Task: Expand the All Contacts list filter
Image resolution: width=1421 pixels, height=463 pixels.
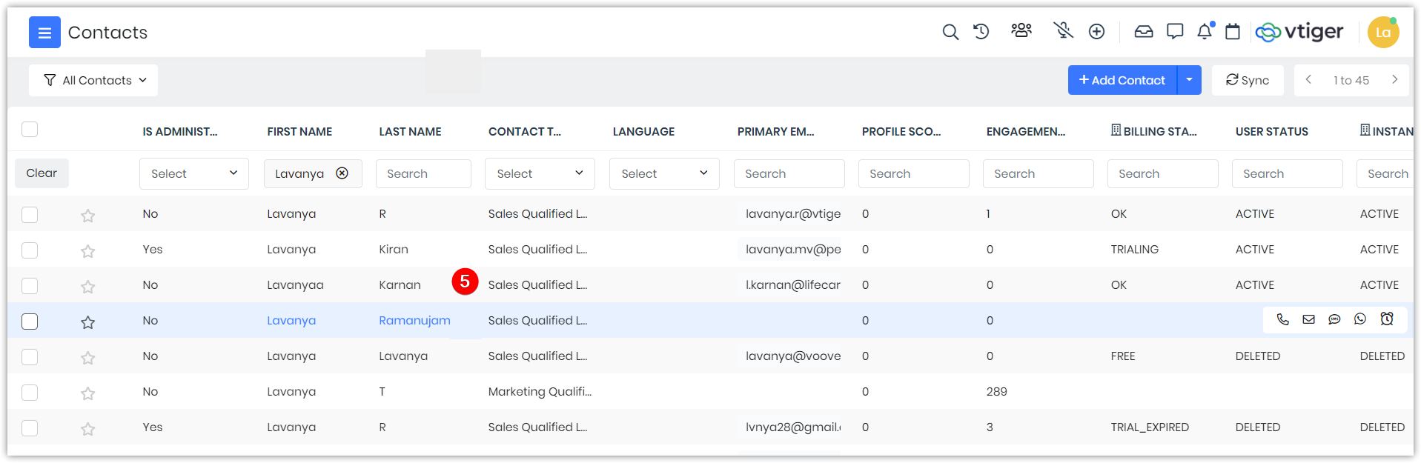Action: (x=93, y=80)
